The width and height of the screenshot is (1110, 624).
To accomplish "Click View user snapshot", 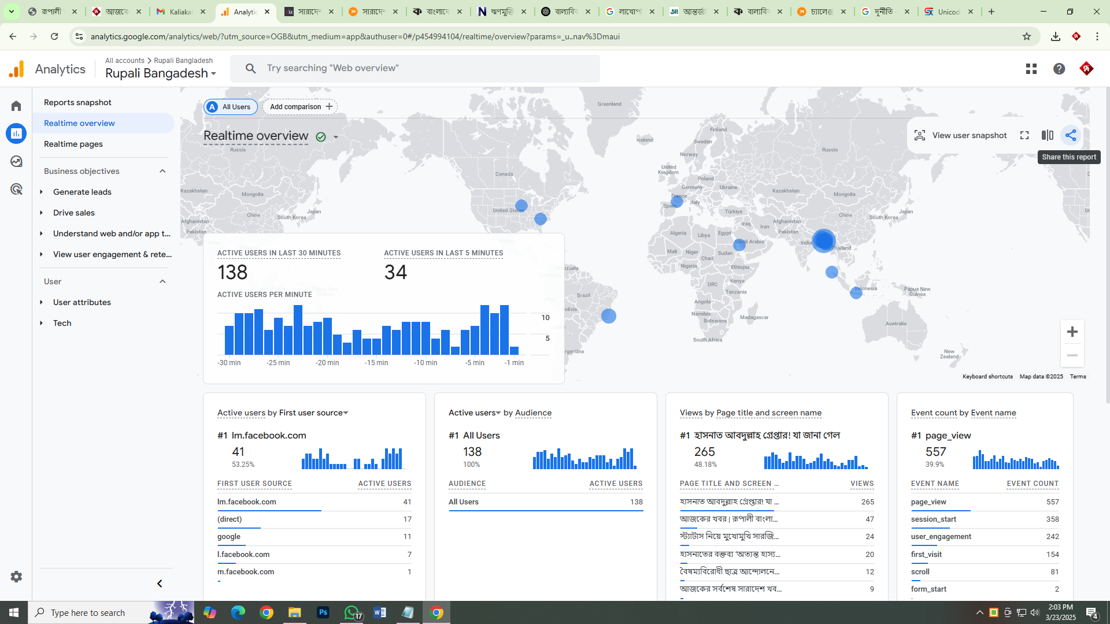I will [x=960, y=135].
